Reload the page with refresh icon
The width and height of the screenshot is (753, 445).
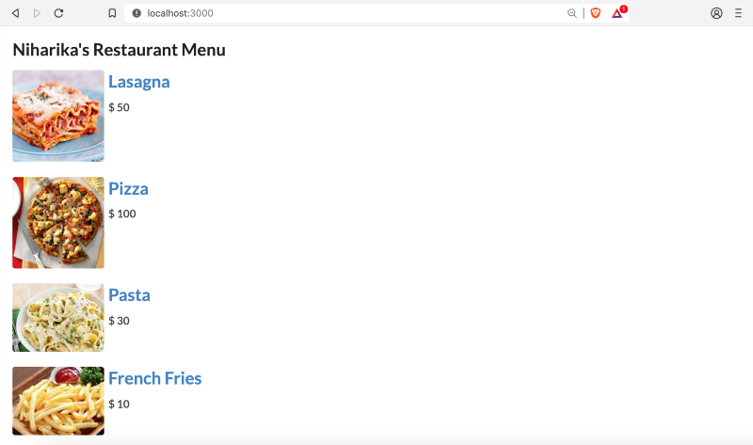click(58, 13)
